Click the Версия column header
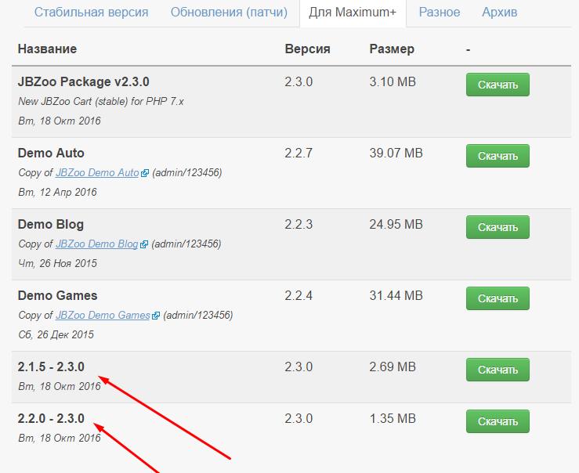The image size is (579, 473). click(x=308, y=49)
